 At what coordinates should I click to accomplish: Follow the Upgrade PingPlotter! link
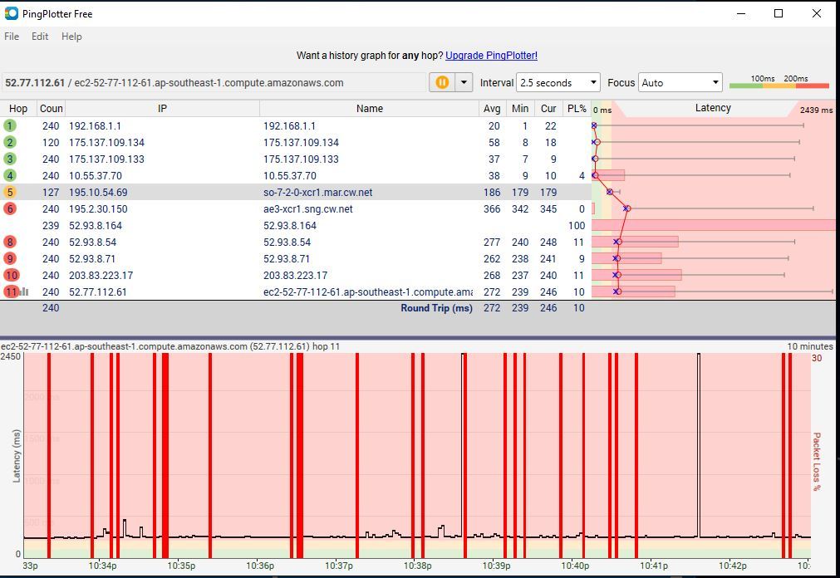[x=491, y=56]
